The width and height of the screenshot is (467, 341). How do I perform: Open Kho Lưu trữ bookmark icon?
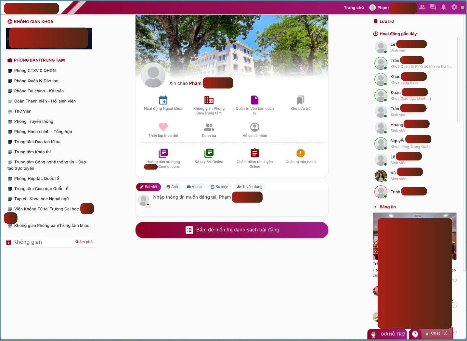pos(301,100)
